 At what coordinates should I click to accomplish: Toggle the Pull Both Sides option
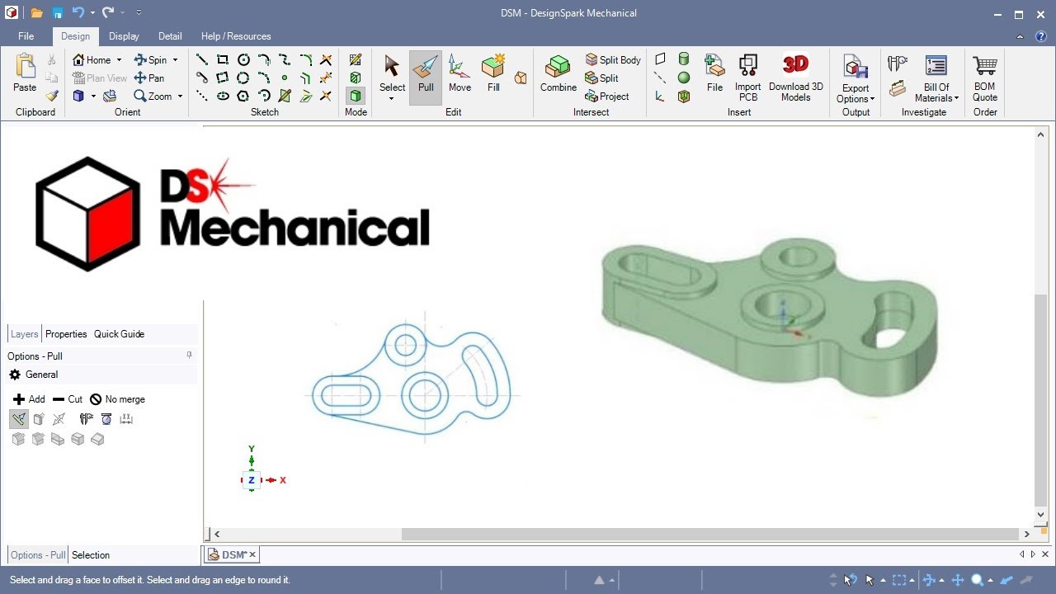(x=59, y=419)
